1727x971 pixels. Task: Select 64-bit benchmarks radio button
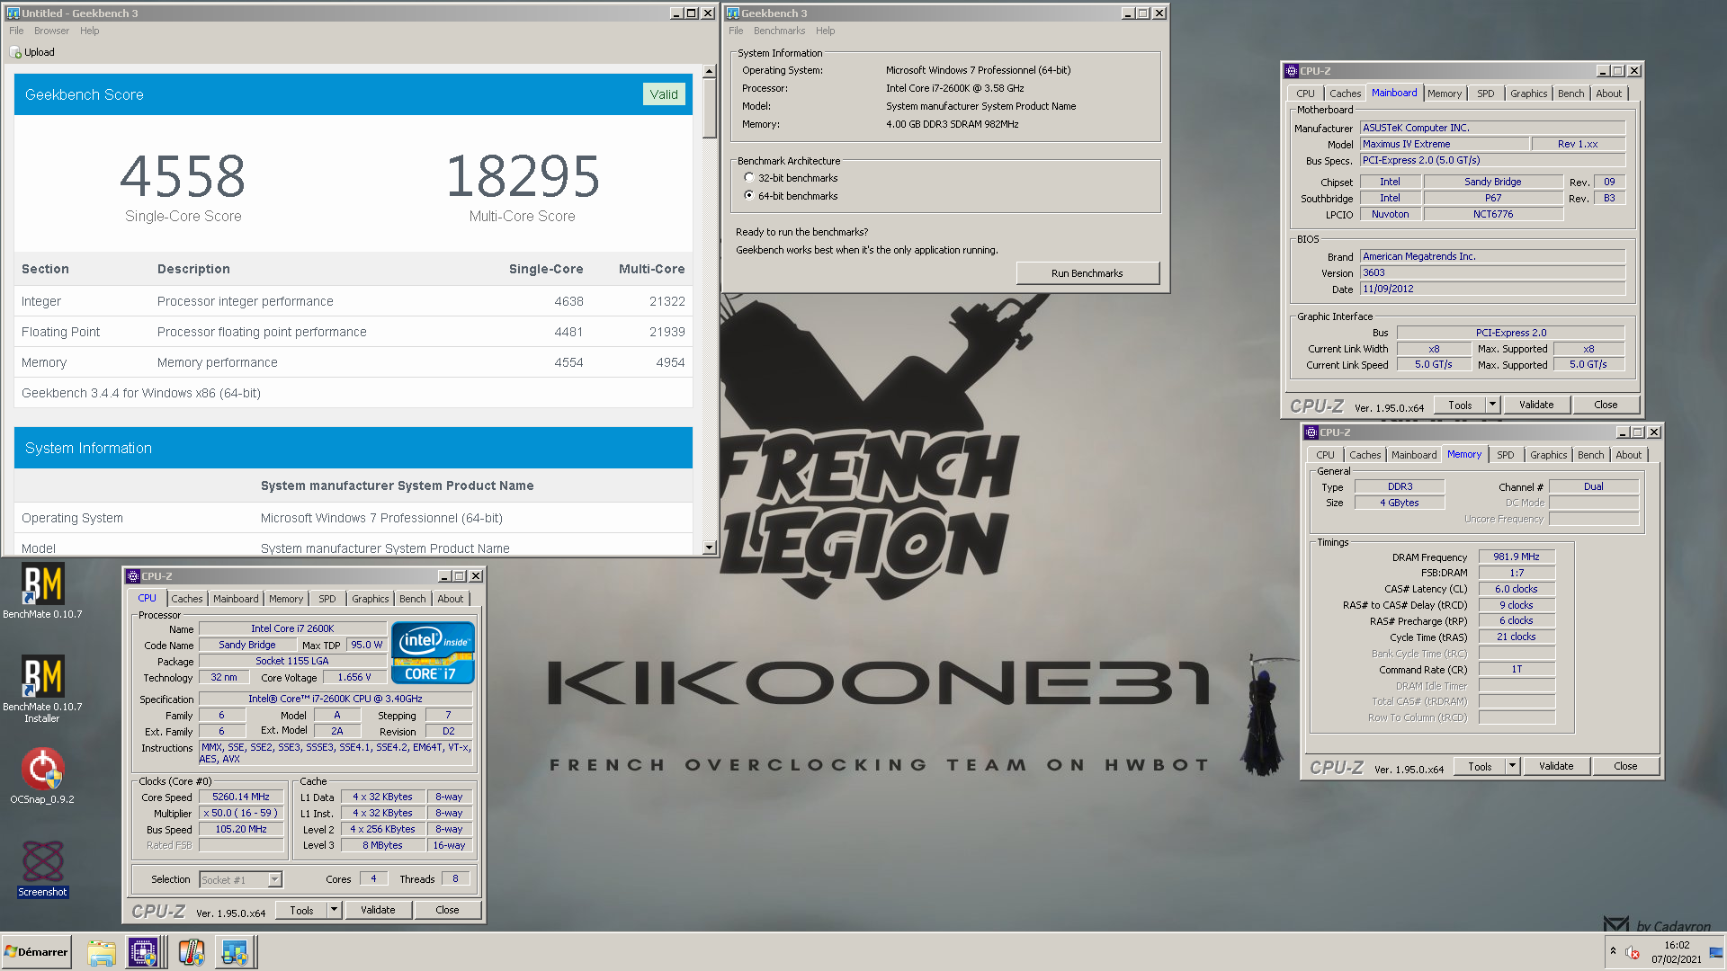pyautogui.click(x=749, y=196)
